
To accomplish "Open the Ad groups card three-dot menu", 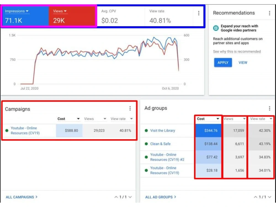I will click(x=269, y=108).
